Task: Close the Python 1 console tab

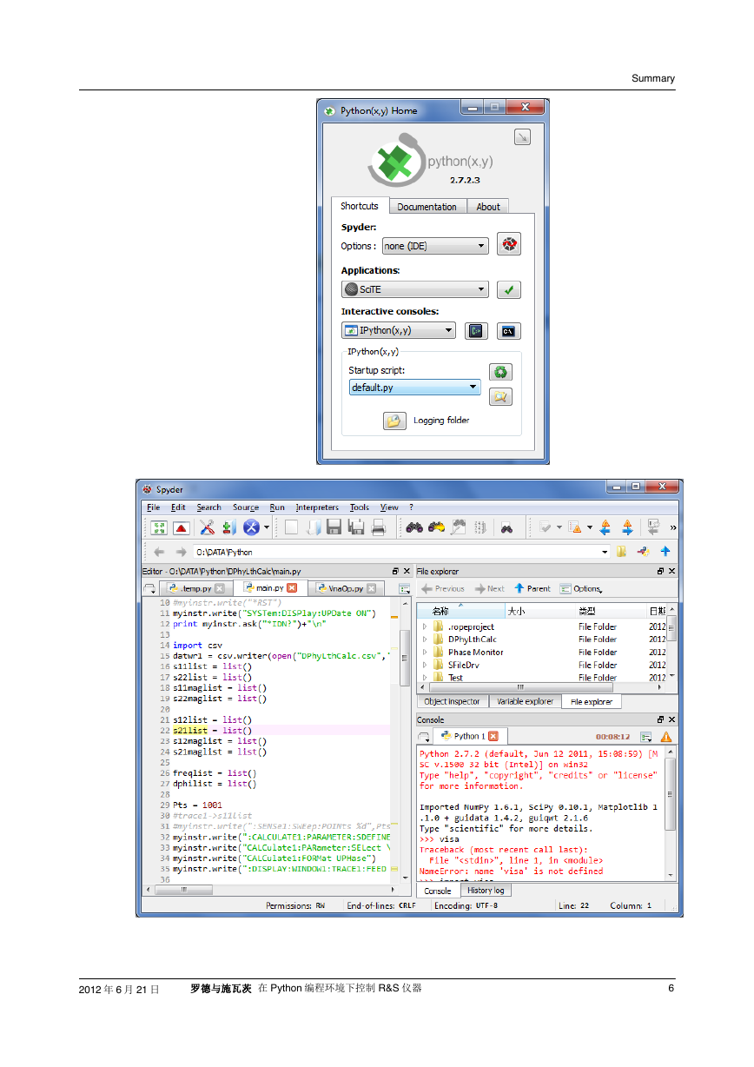Action: (x=493, y=737)
